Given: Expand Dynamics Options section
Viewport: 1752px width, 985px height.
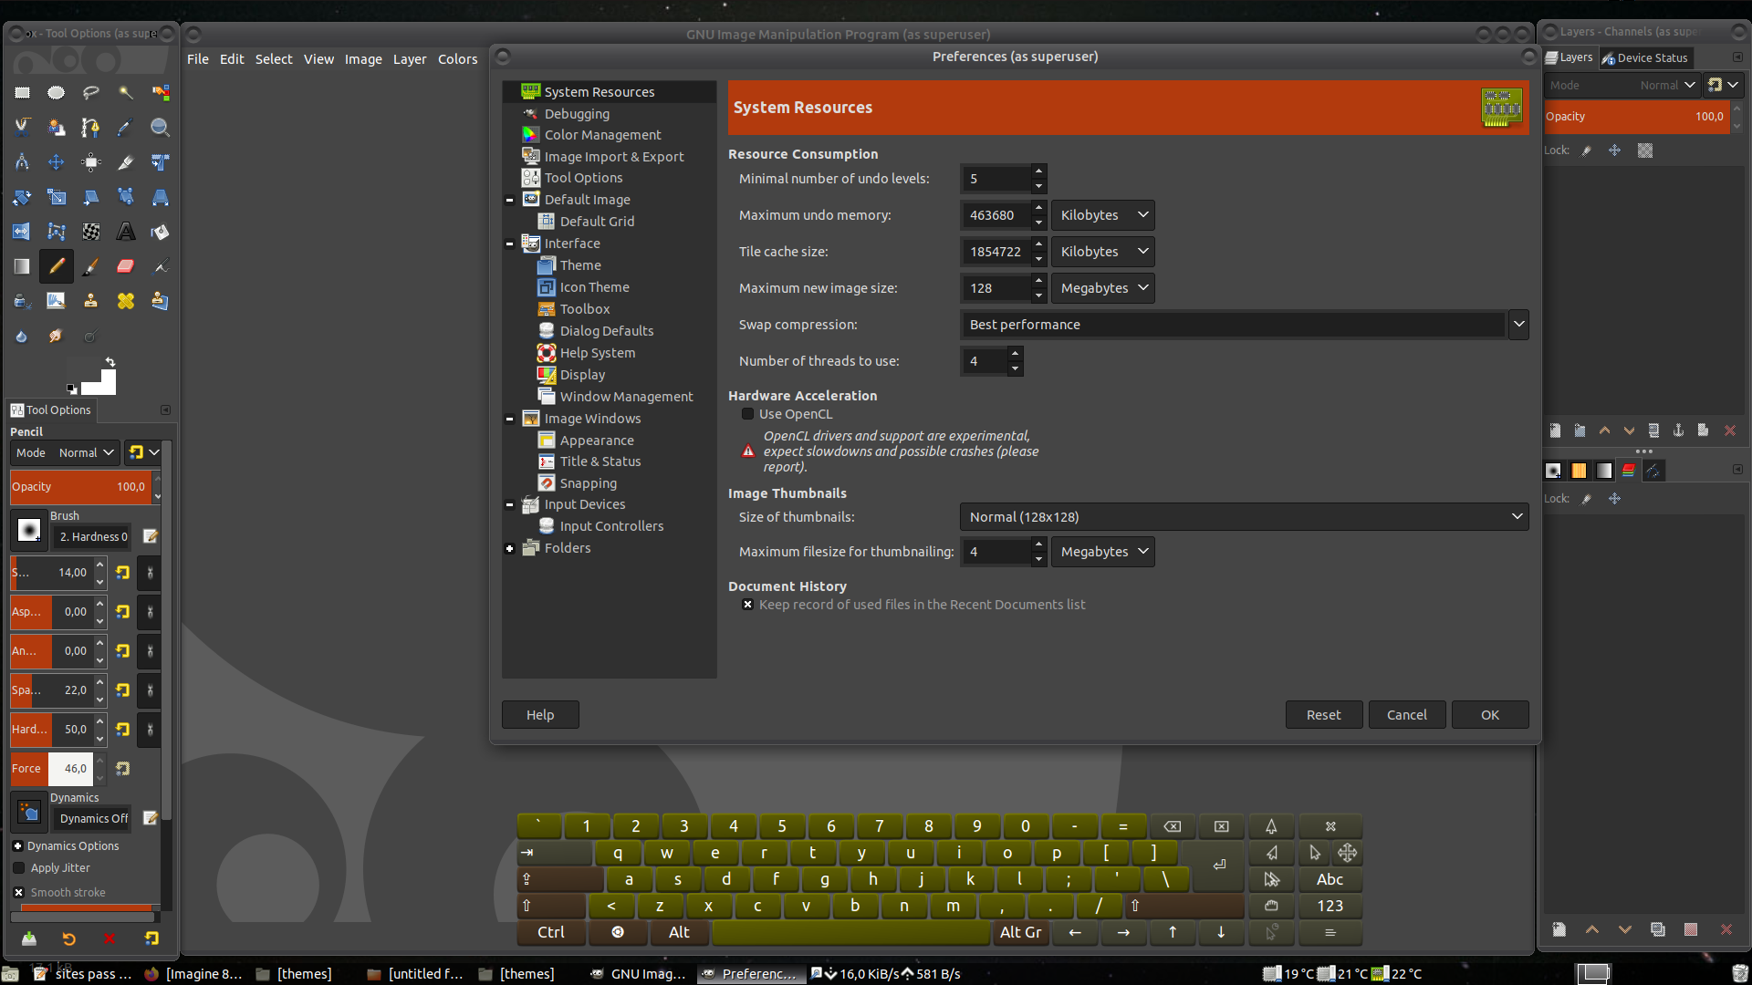Looking at the screenshot, I should pyautogui.click(x=18, y=846).
